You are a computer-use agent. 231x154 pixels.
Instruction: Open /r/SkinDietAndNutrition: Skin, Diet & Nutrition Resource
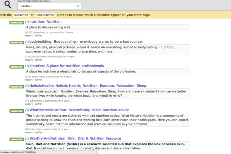coord(73,138)
